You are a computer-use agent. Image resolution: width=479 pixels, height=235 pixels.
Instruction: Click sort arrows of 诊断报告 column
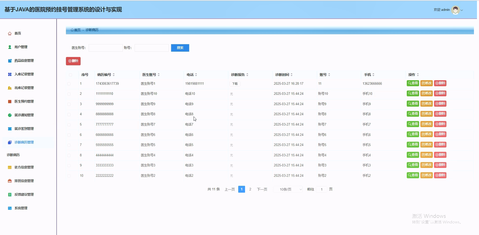tap(247, 75)
